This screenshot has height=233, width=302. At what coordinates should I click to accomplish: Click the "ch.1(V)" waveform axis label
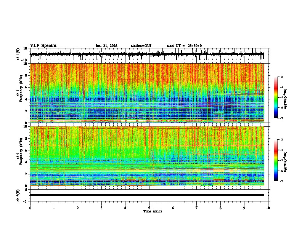pyautogui.click(x=18, y=54)
